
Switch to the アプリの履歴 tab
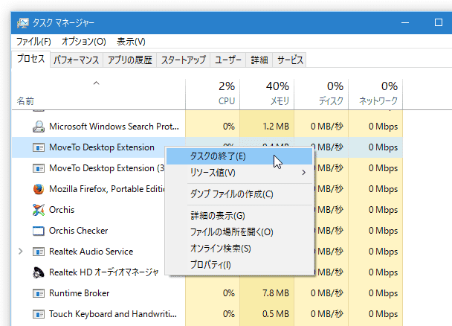pos(129,60)
